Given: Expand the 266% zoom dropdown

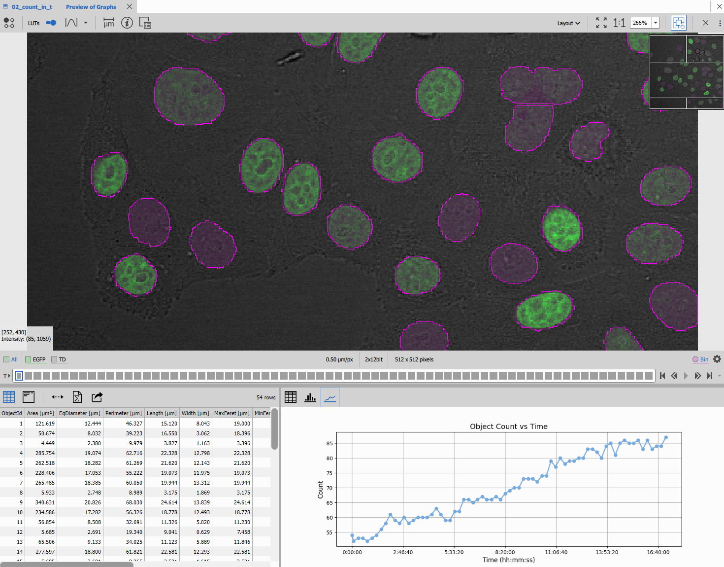Looking at the screenshot, I should point(656,23).
